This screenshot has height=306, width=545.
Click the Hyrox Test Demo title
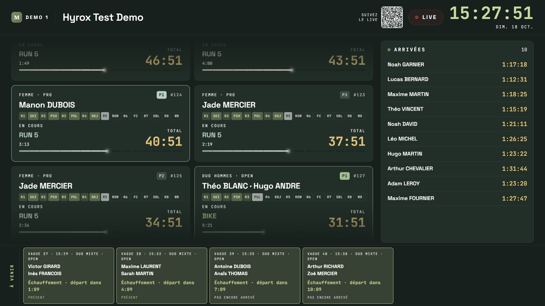pyautogui.click(x=103, y=17)
